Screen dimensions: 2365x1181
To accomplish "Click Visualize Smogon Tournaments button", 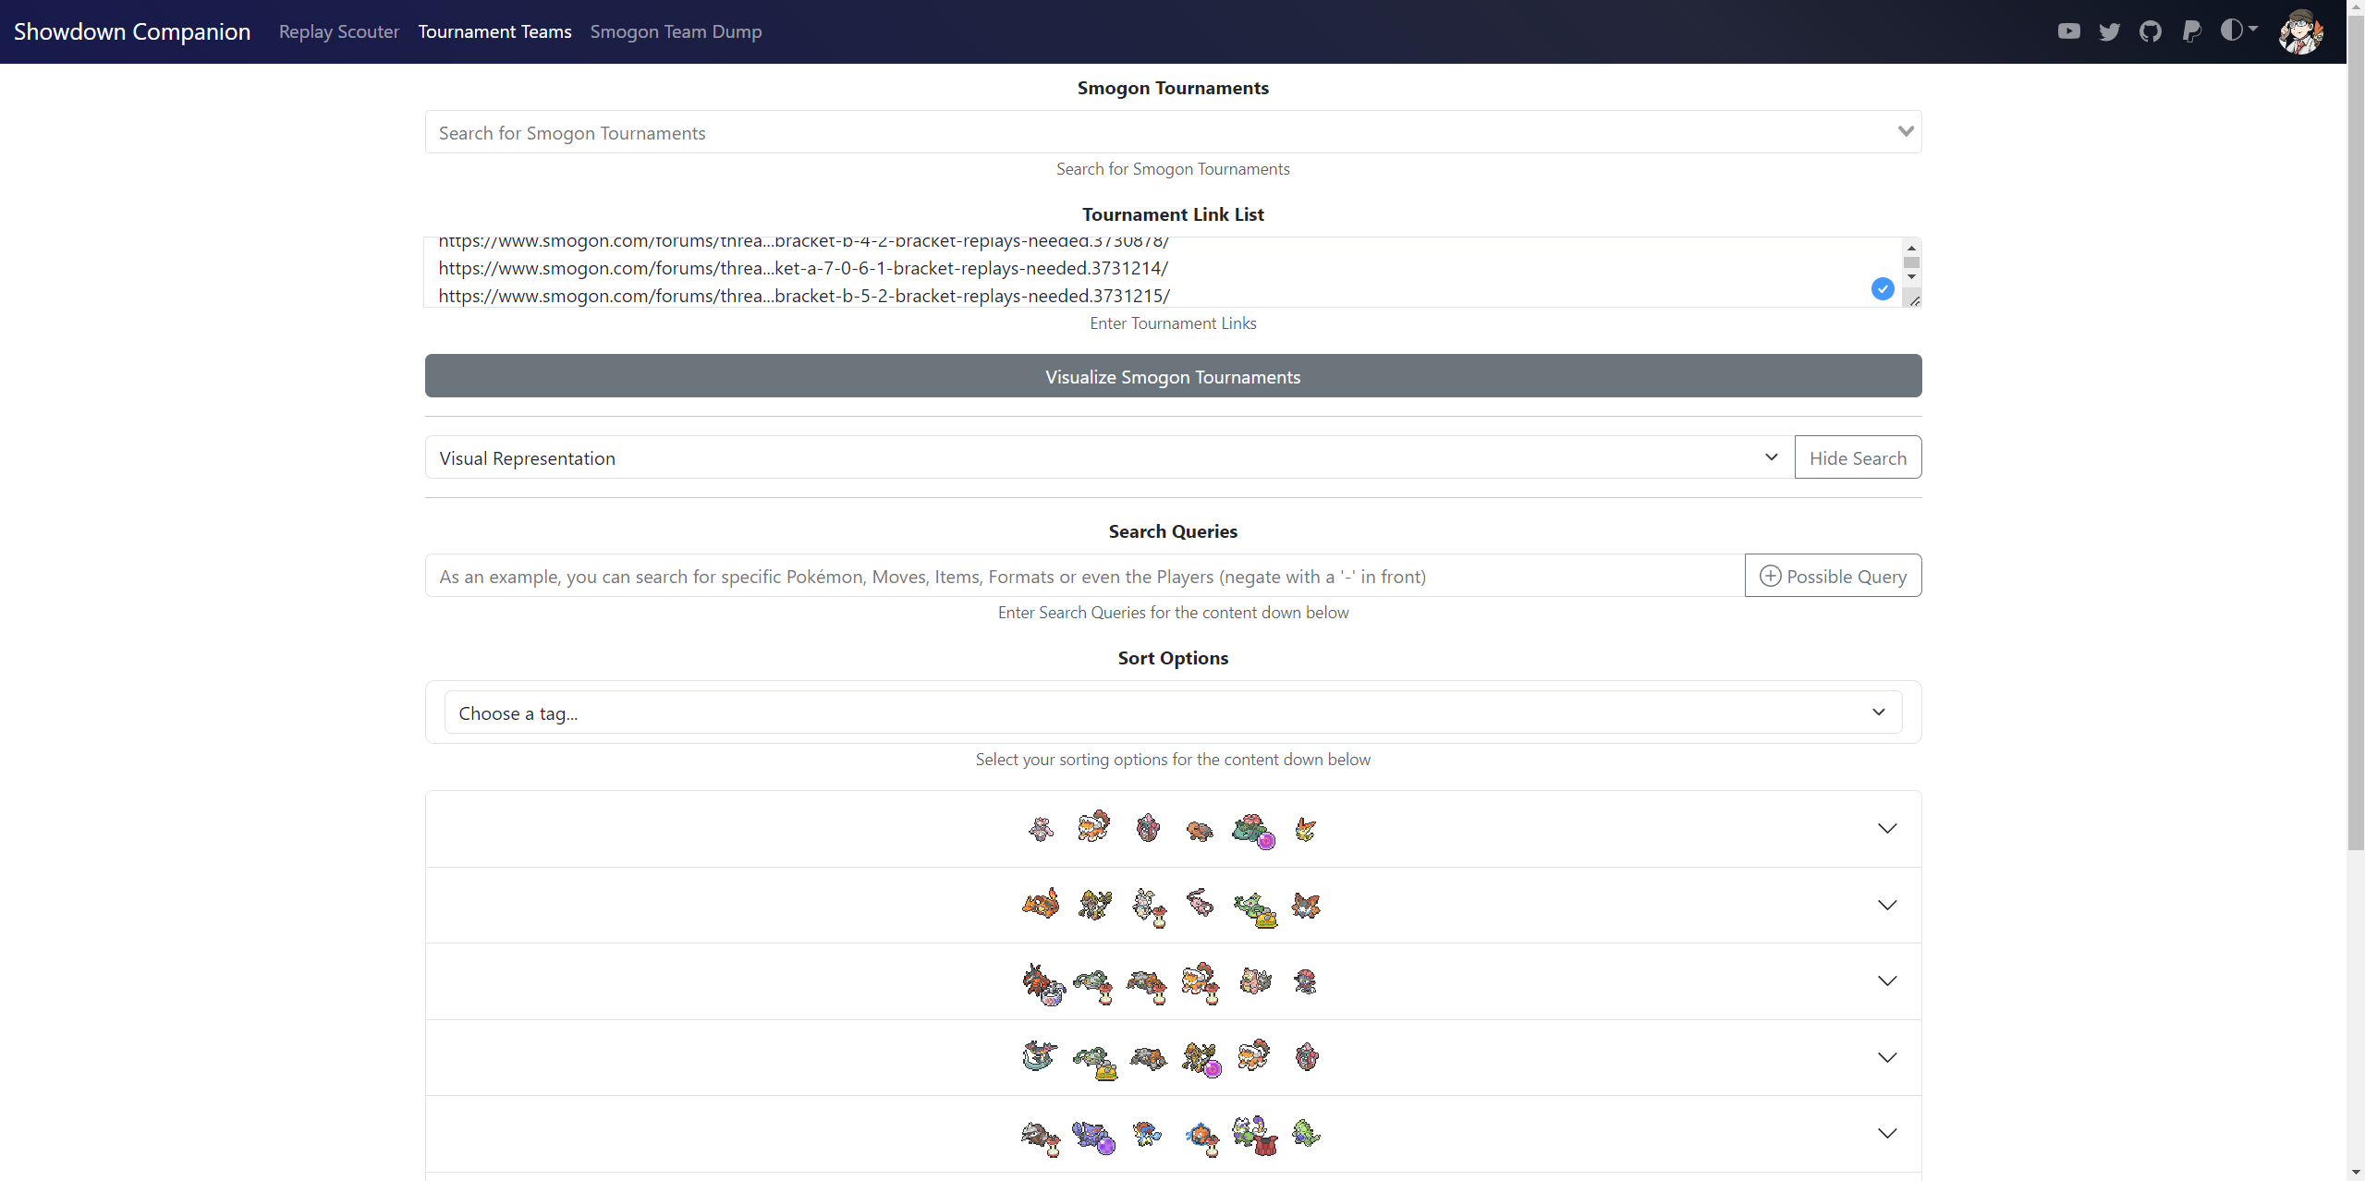I will coord(1173,376).
